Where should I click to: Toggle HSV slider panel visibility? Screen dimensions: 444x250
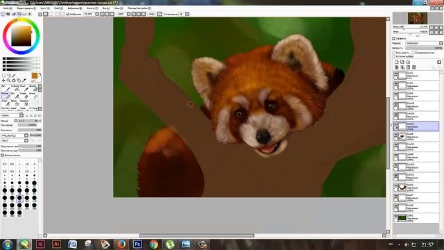click(x=13, y=14)
